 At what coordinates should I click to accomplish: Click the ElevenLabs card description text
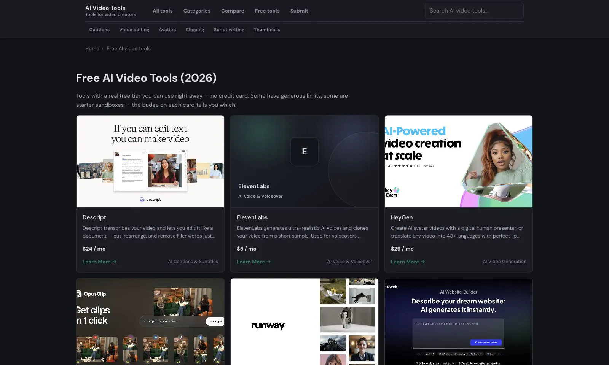303,232
